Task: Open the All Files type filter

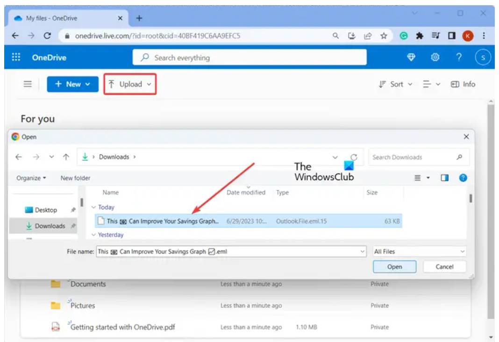Action: click(419, 251)
